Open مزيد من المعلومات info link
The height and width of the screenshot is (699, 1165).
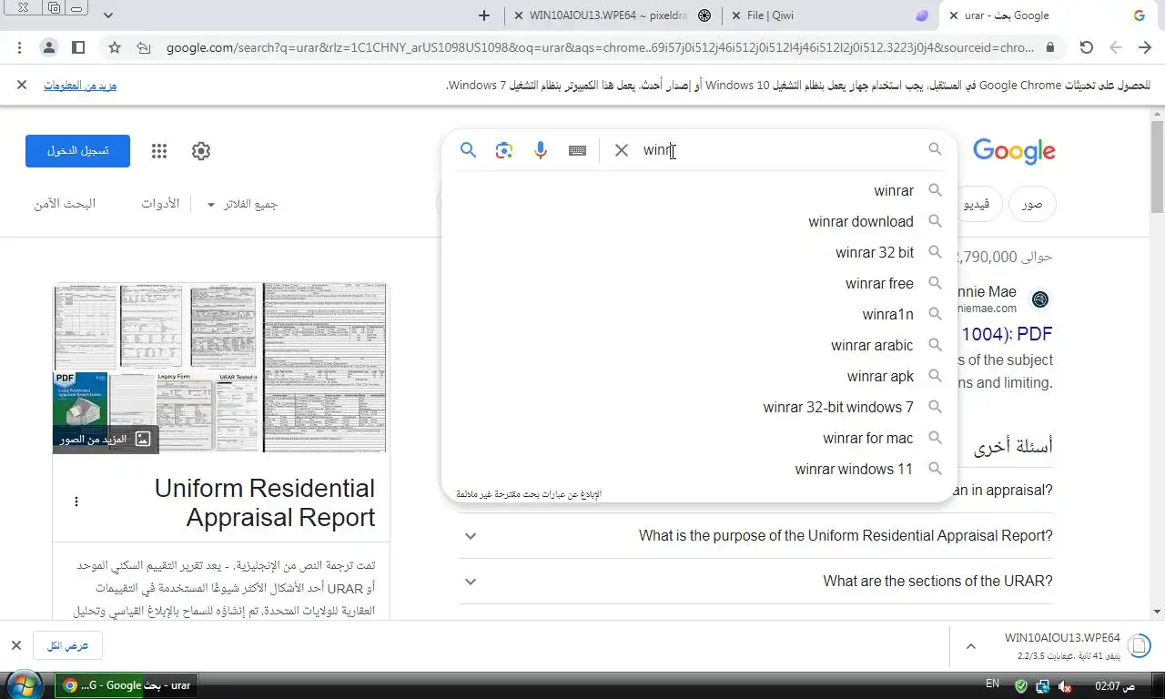(x=80, y=86)
